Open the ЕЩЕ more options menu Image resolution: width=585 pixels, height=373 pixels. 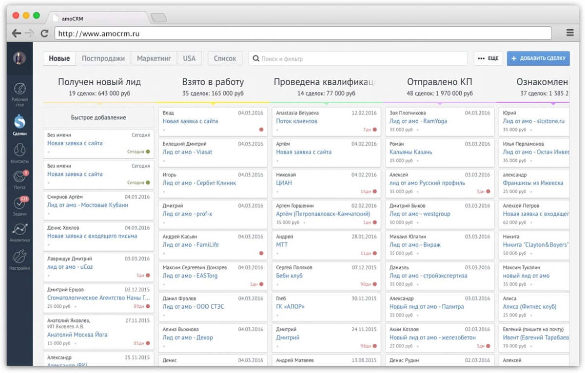[x=488, y=58]
